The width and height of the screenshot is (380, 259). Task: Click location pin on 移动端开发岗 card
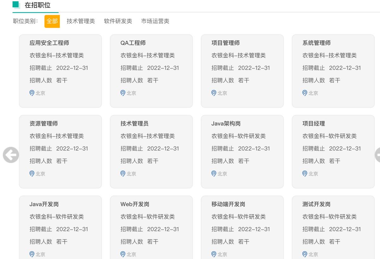[214, 254]
